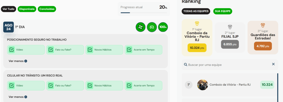Click the Ranking heading
283x102 pixels.
191,2
